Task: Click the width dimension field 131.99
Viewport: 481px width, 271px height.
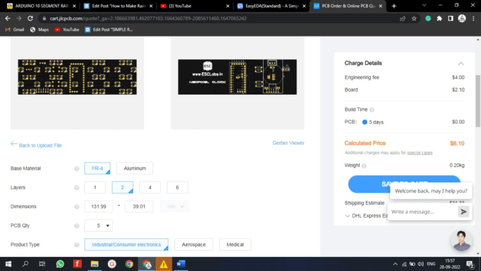Action: 98,207
